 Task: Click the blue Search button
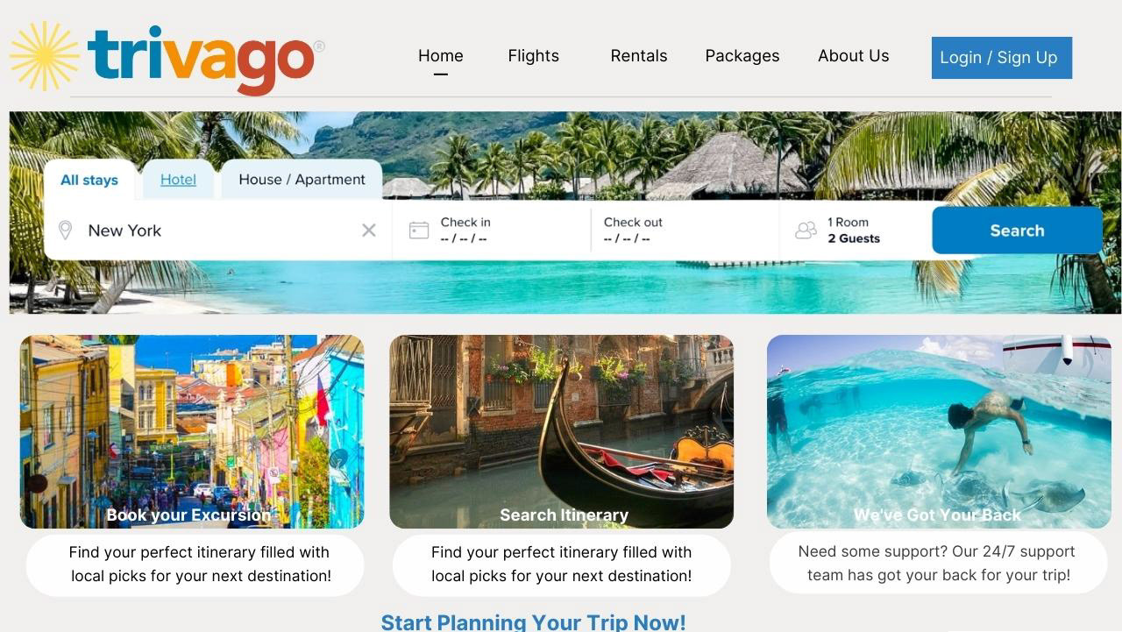1017,231
